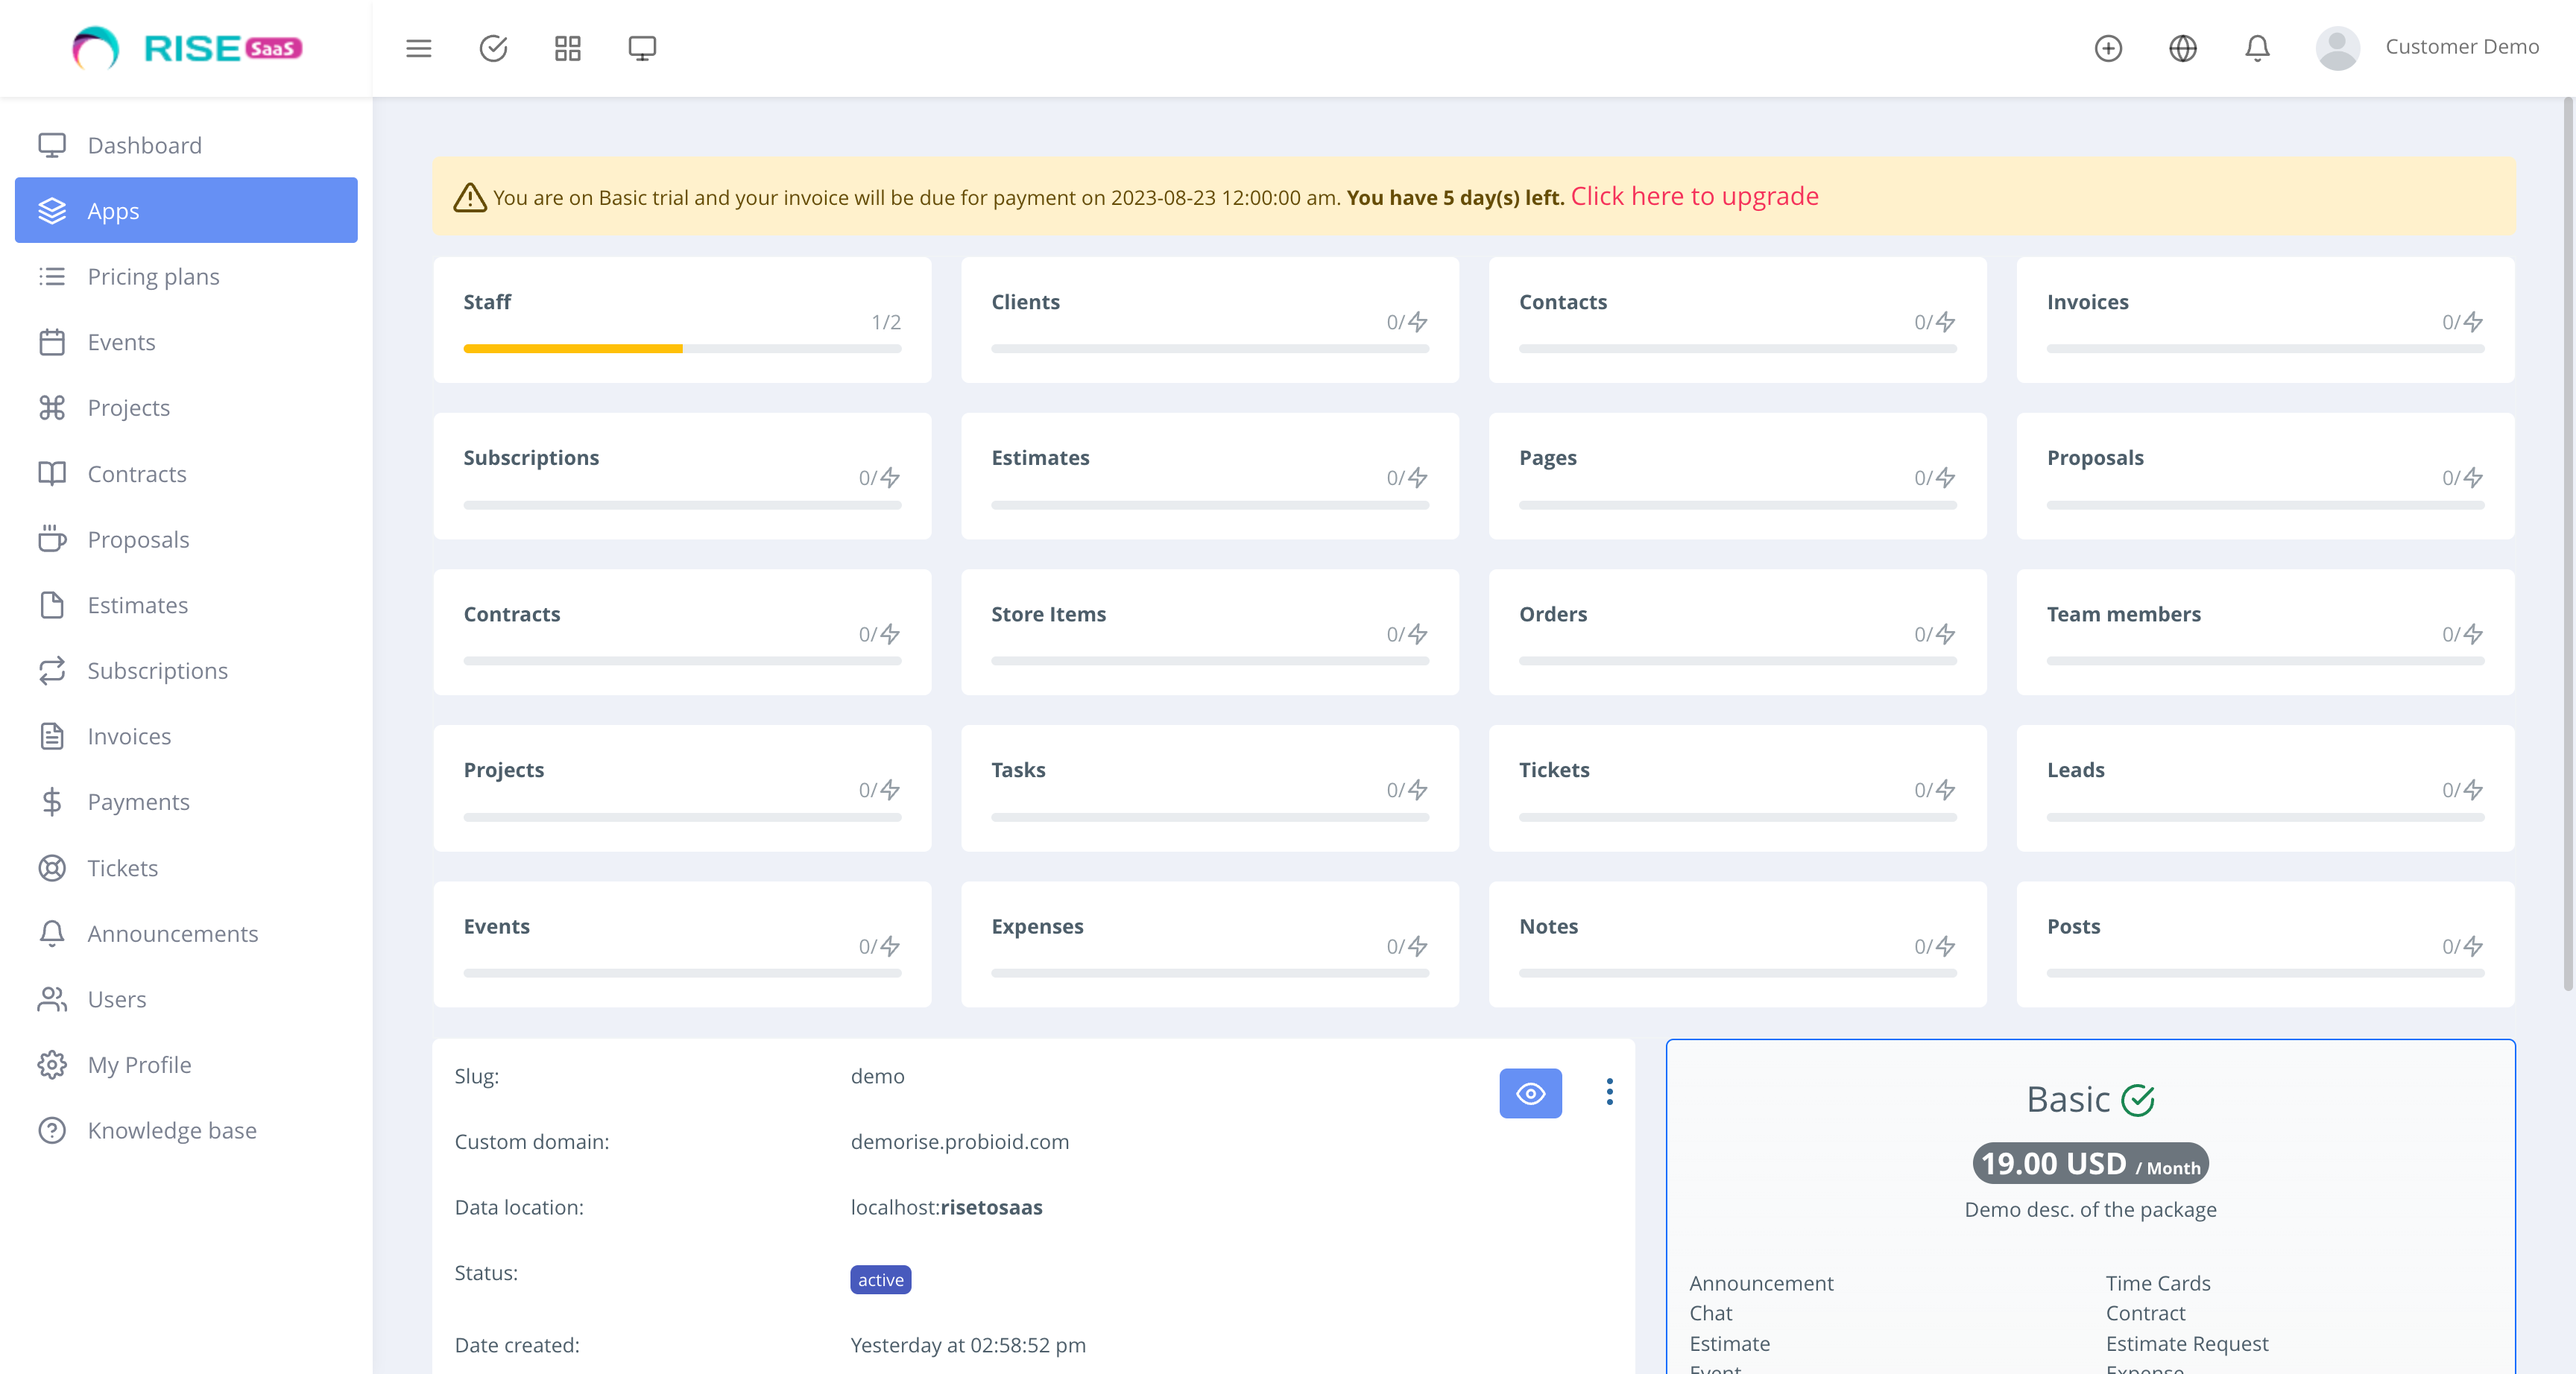
Task: Click the globe language icon
Action: coord(2183,47)
